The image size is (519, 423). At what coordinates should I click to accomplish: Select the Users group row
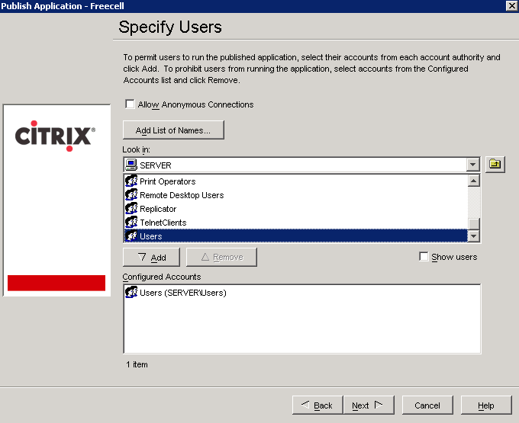[296, 236]
